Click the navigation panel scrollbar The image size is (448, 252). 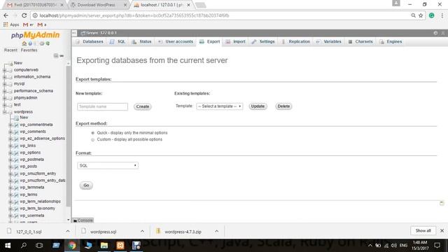point(69,136)
